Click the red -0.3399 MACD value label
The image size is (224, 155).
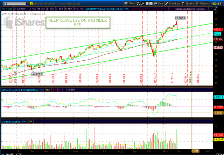218,107
